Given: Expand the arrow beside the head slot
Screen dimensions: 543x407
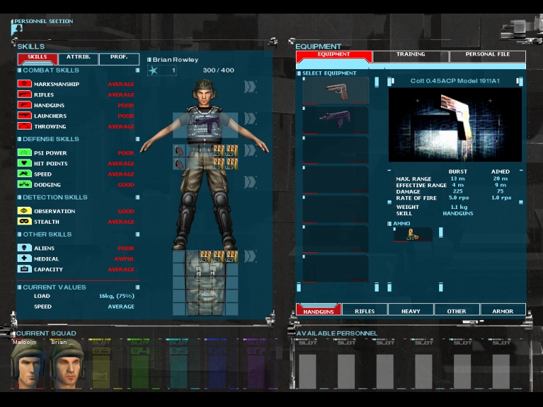Looking at the screenshot, I should point(250,87).
